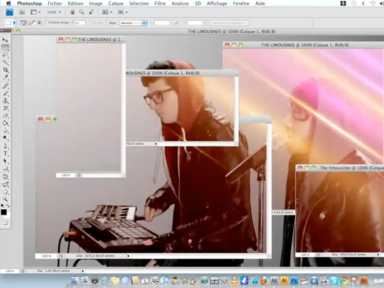
Task: Select the Pen tool
Action: [5, 146]
